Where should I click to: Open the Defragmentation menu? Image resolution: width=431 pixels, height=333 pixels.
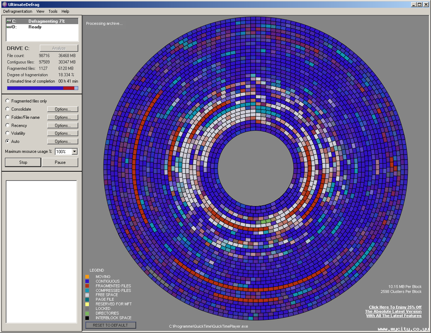point(18,11)
